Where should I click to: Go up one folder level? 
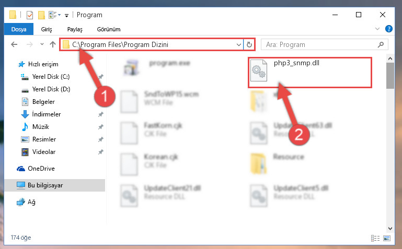pyautogui.click(x=53, y=44)
